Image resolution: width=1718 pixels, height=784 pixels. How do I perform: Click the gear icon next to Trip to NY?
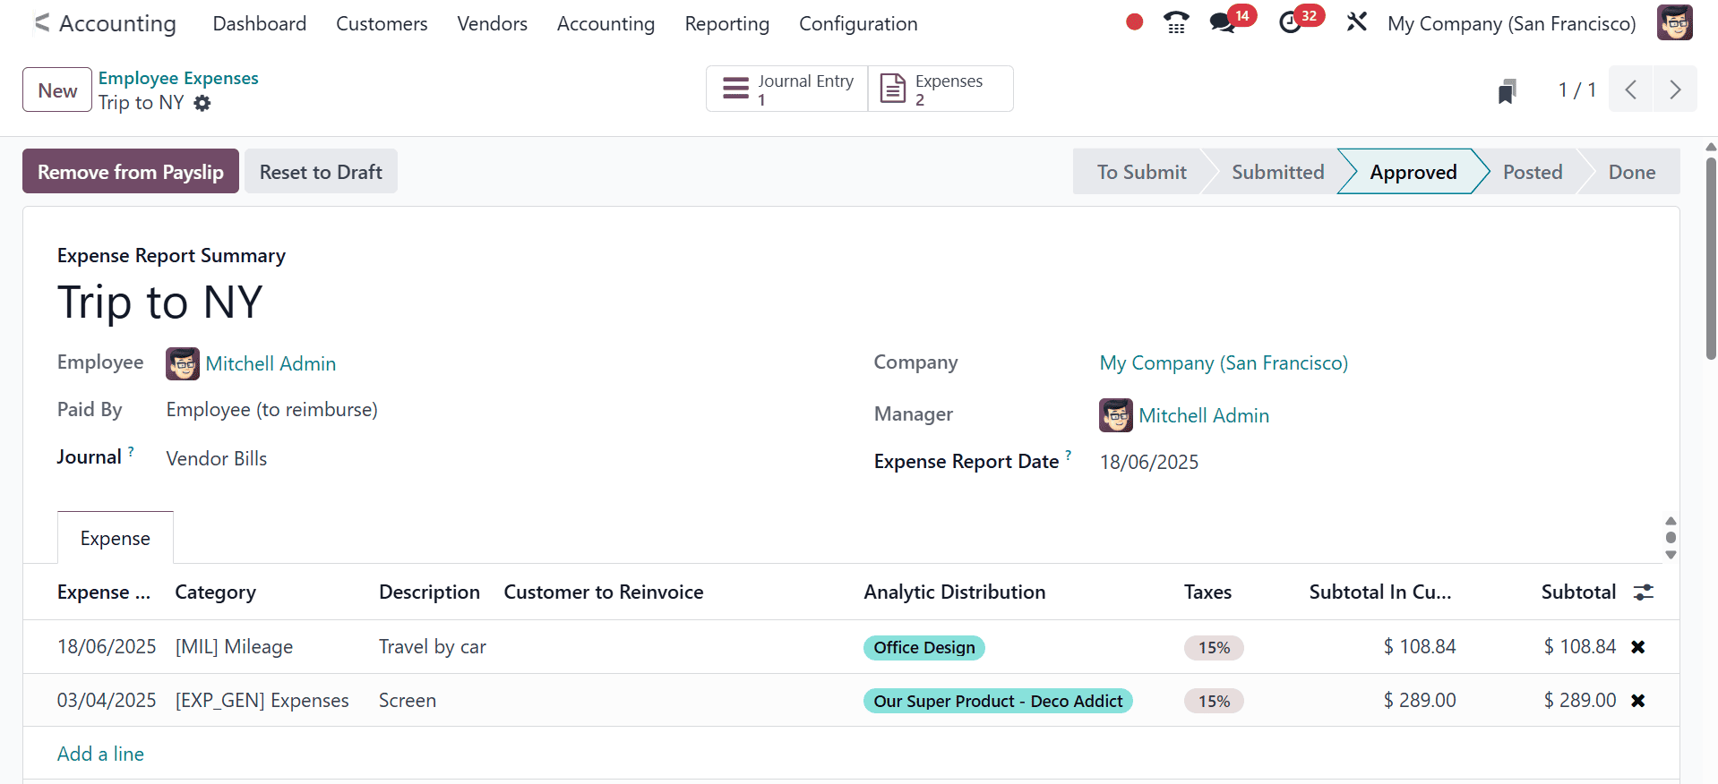(202, 103)
